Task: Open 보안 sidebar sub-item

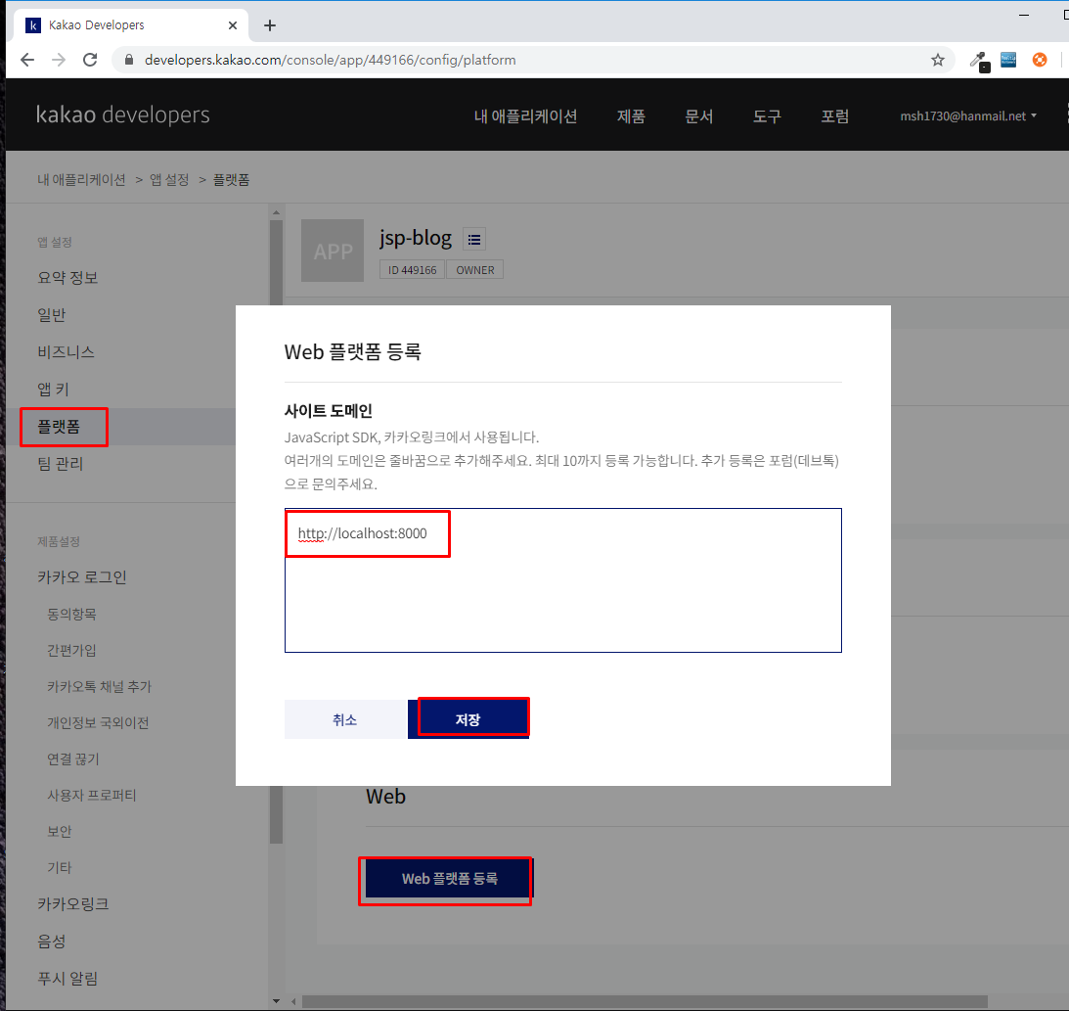Action: (x=60, y=831)
